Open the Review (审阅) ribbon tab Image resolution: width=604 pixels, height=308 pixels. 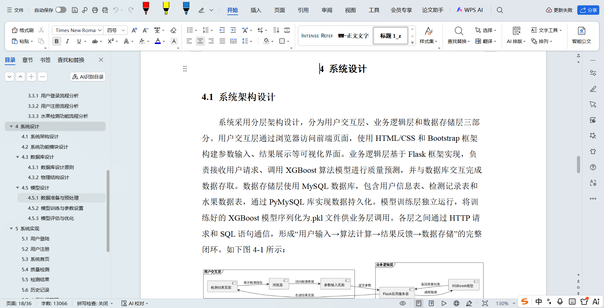tap(327, 10)
